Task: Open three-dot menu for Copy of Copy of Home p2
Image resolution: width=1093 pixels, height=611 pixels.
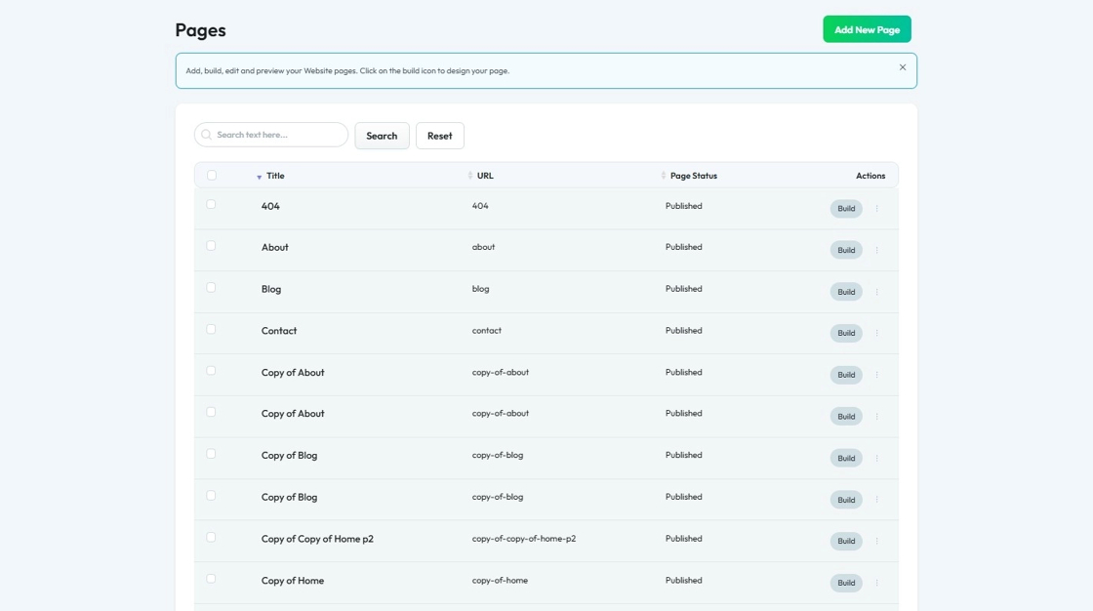Action: point(876,542)
